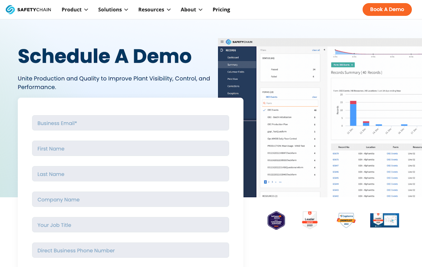Click the Software Advice Customer Support badge
The width and height of the screenshot is (422, 267).
point(276,220)
